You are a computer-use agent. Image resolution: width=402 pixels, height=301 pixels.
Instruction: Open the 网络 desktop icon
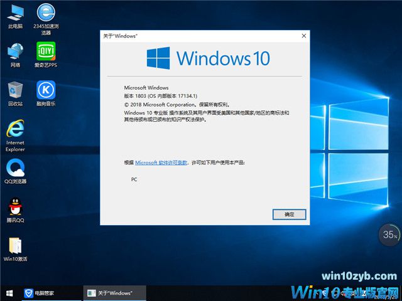15,55
